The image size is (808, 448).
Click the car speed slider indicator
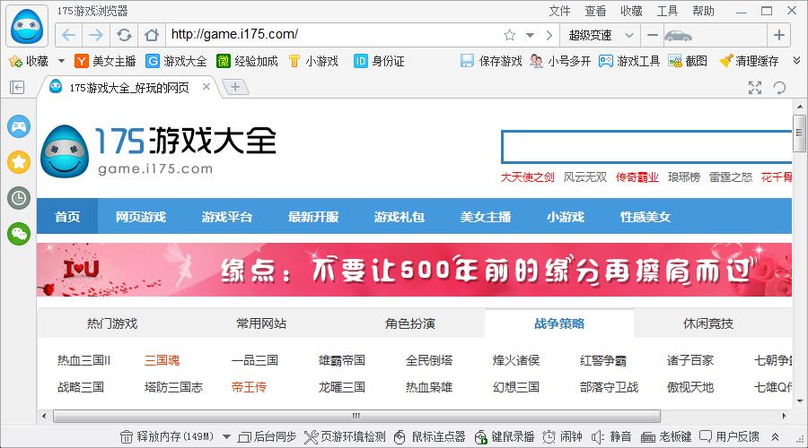pos(678,36)
